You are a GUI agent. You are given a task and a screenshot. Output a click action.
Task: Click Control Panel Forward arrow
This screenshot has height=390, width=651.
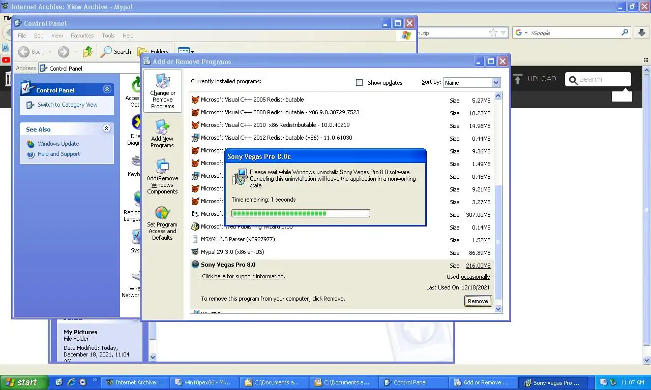64,51
